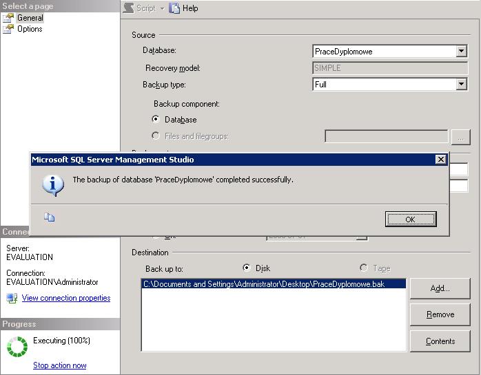Click Stop action now link
The width and height of the screenshot is (481, 375).
[59, 365]
